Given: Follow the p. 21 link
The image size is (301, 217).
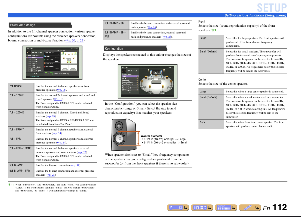Looking at the screenshot, I should click(80, 40).
